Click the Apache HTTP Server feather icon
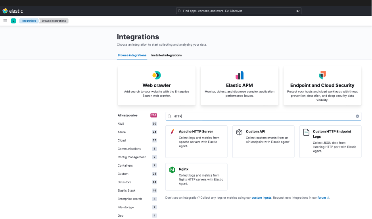 pos(172,132)
